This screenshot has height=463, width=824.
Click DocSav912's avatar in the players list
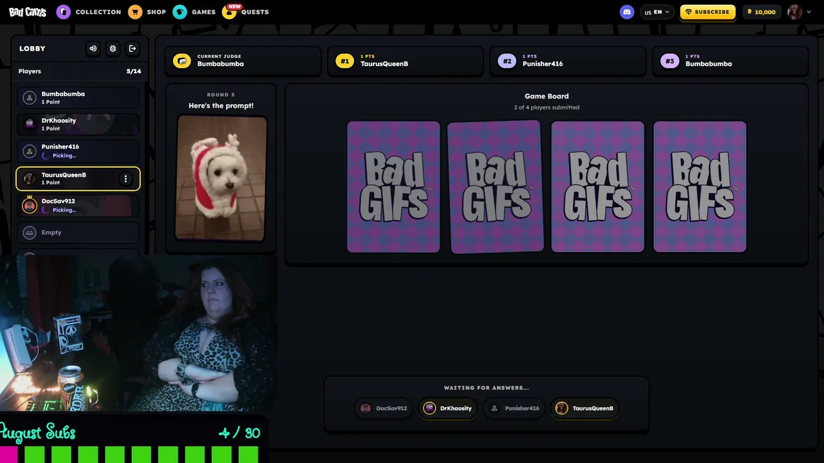(29, 205)
